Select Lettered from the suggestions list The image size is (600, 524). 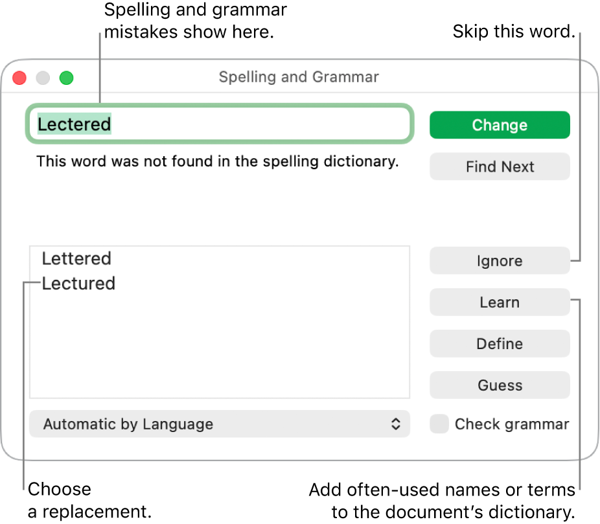[x=76, y=258]
